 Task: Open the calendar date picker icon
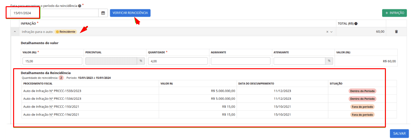103,13
